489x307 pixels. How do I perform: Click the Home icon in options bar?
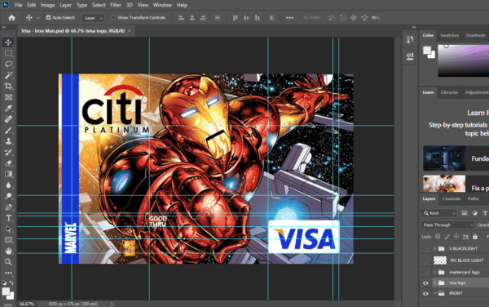11,18
